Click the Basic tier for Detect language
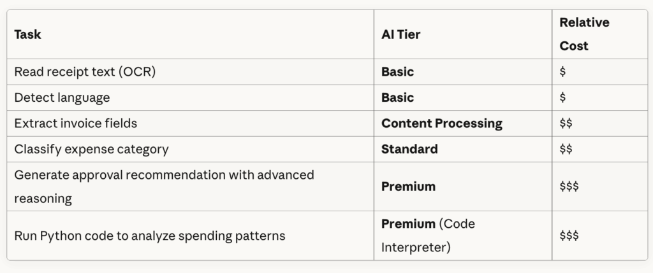Viewport: 653px width, 273px height. pyautogui.click(x=397, y=97)
